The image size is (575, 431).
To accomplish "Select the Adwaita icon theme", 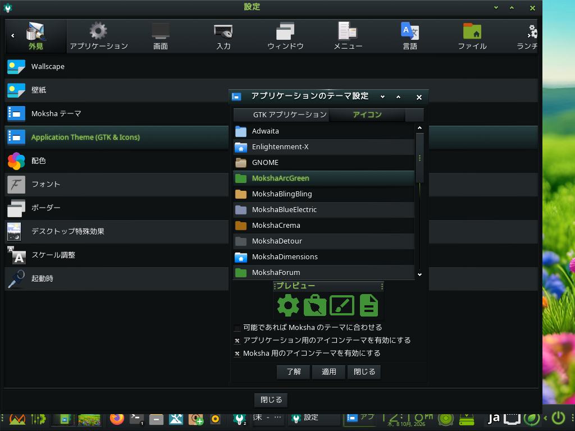I will tap(324, 131).
